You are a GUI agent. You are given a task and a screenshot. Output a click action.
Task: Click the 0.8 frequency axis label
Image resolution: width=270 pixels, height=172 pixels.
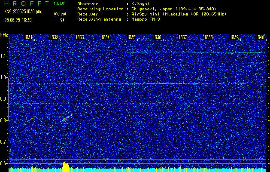(3, 120)
